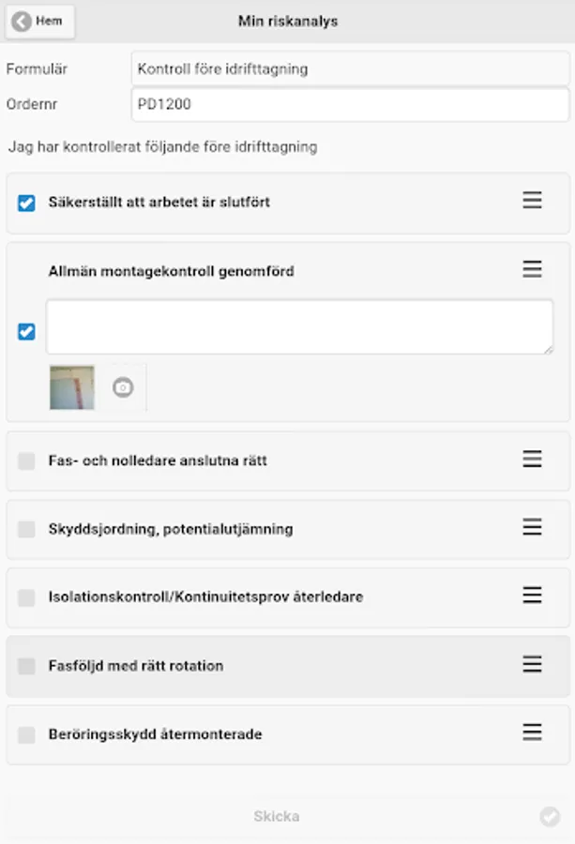Check Beröringsskydd återmonterade checkbox
The image size is (575, 844).
pos(26,734)
